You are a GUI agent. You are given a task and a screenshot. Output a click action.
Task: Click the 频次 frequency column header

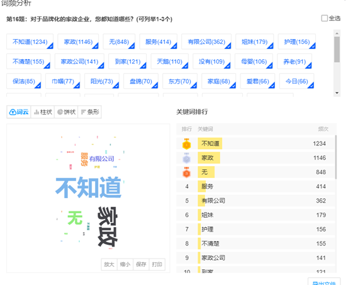click(x=323, y=129)
